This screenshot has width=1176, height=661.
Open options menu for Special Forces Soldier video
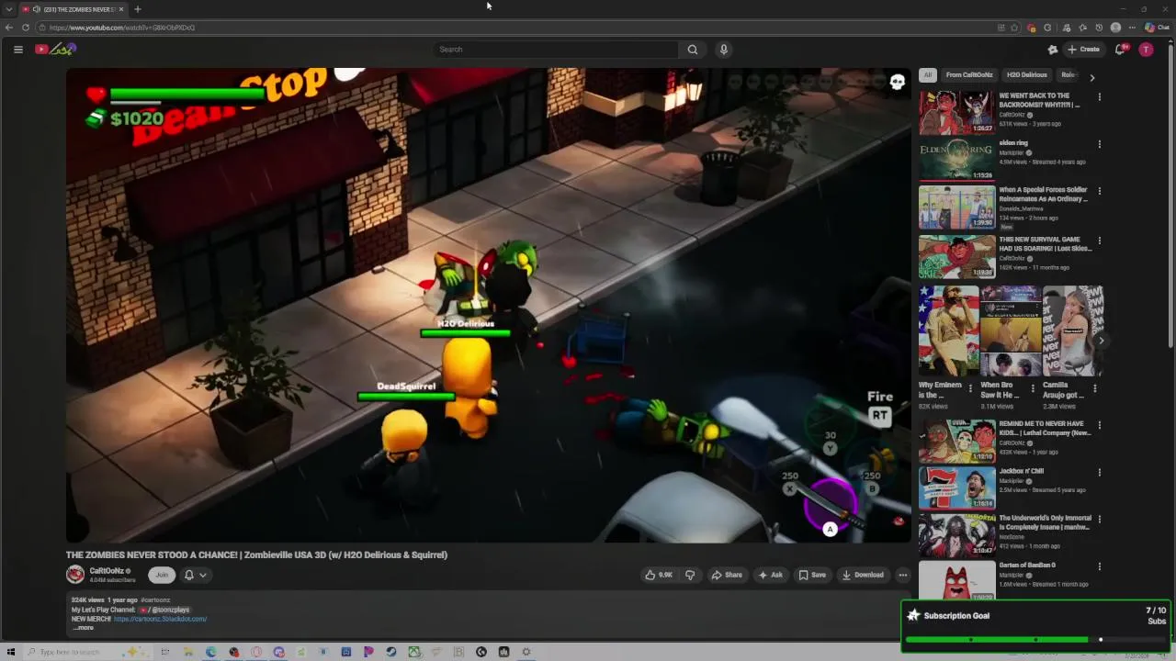pyautogui.click(x=1100, y=192)
